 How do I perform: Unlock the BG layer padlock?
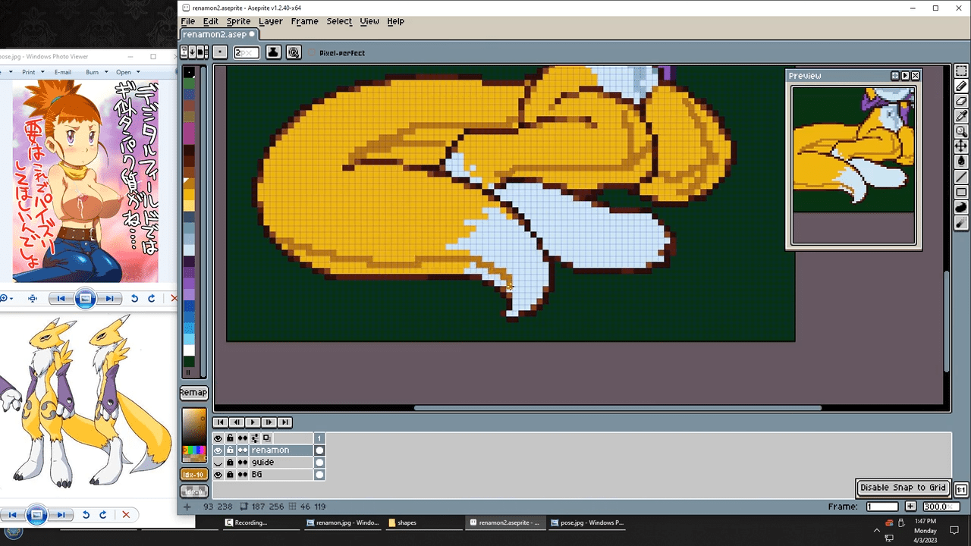tap(230, 475)
